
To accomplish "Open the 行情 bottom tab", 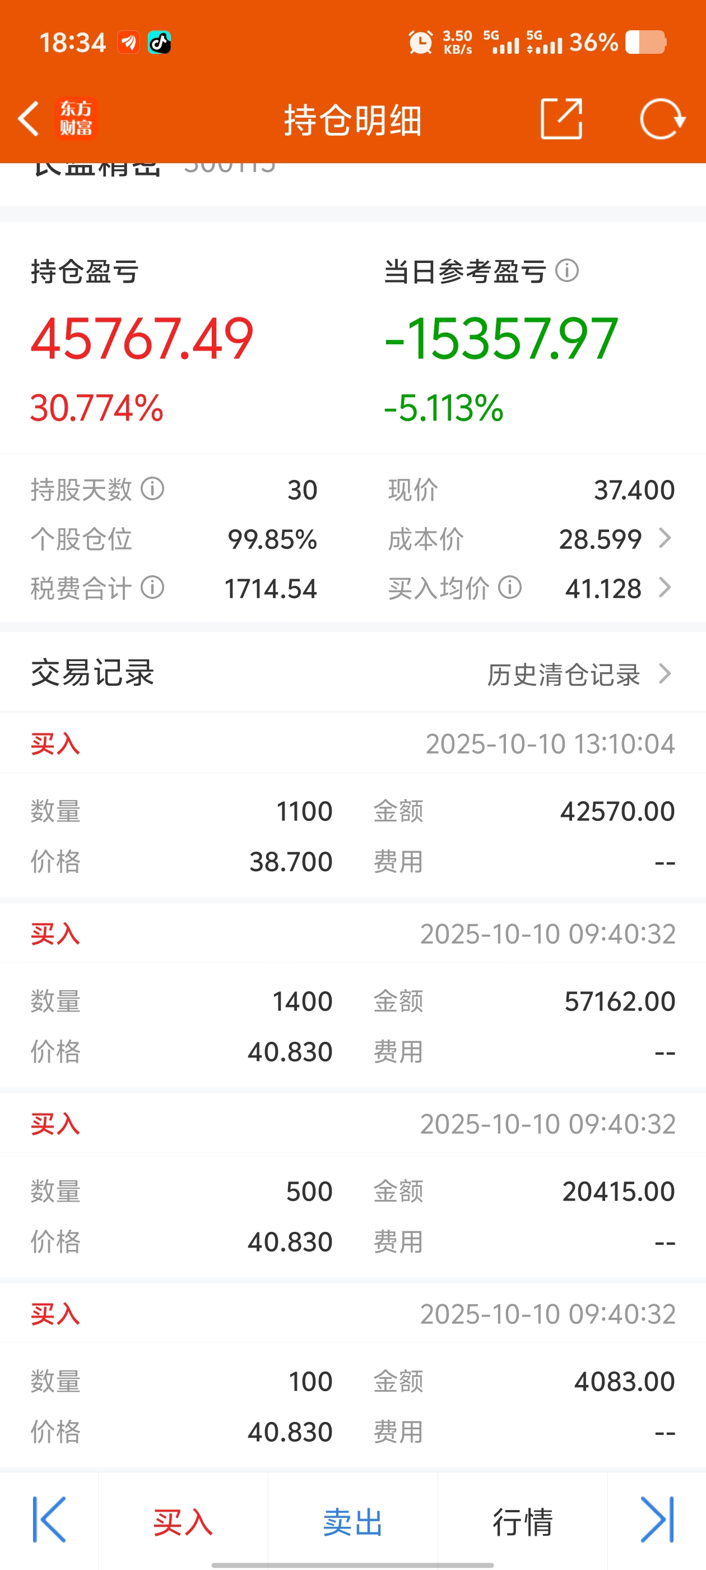I will tap(523, 1522).
